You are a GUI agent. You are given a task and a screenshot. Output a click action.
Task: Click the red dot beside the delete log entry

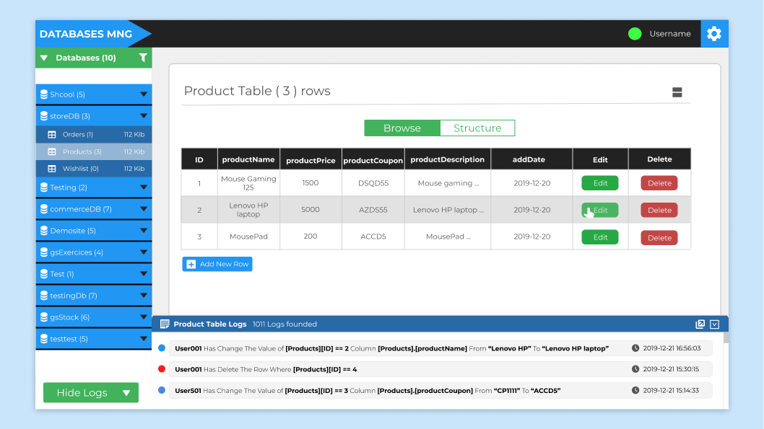[x=161, y=369]
